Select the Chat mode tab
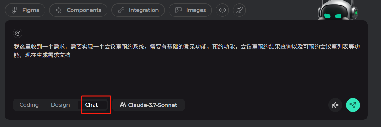The height and width of the screenshot is (127, 381). 92,105
